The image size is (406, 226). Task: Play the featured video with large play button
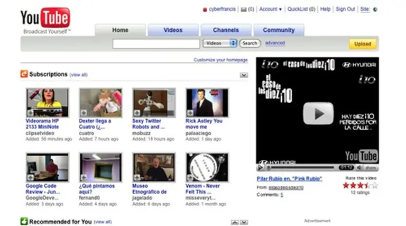(318, 113)
